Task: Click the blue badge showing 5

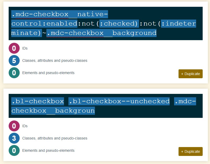Action: click(14, 60)
